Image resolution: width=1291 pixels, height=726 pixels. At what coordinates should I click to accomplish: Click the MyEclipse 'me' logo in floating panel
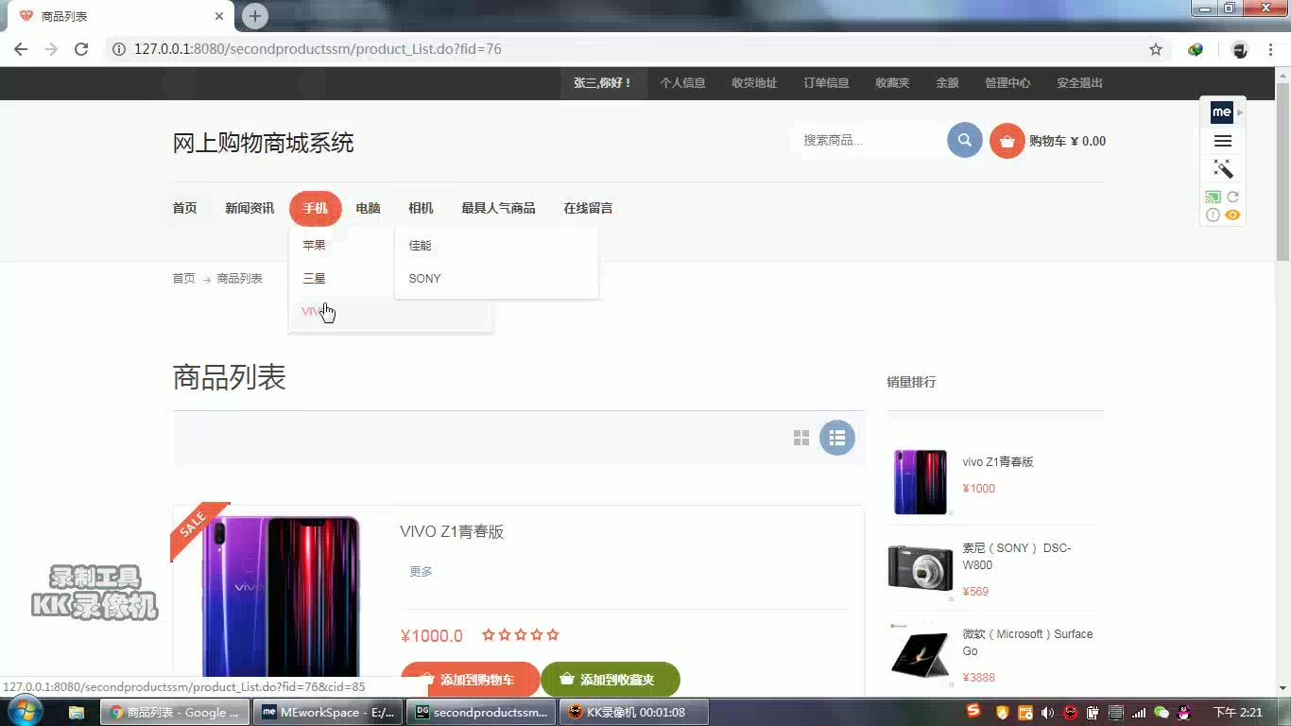(x=1221, y=112)
